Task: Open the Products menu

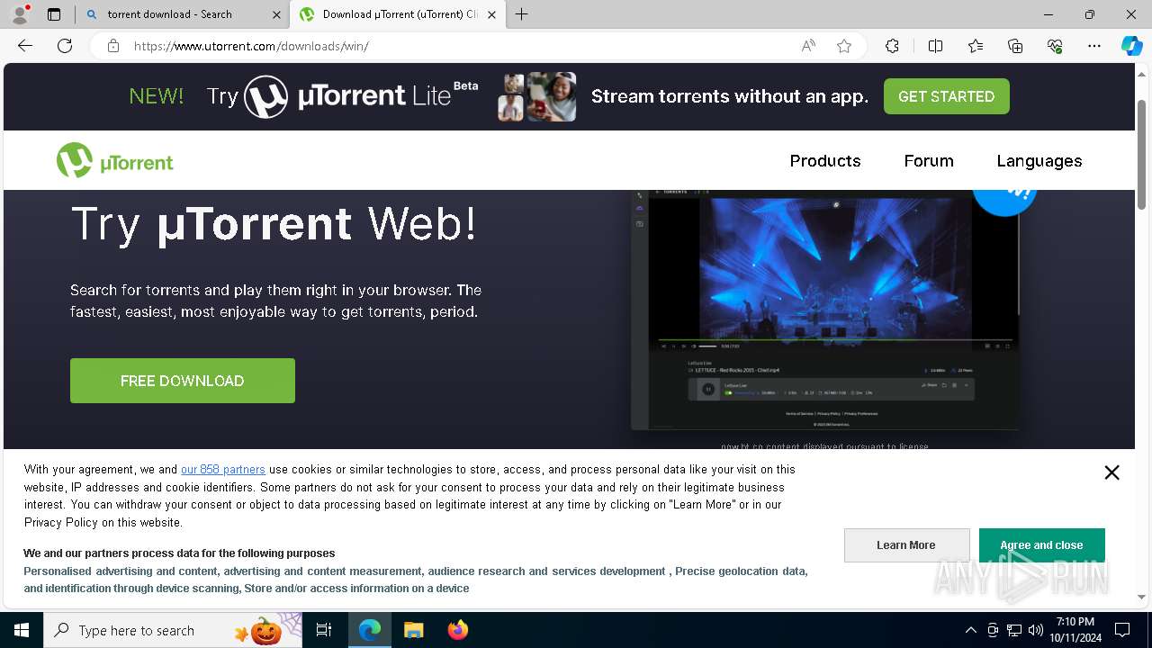Action: [x=825, y=161]
